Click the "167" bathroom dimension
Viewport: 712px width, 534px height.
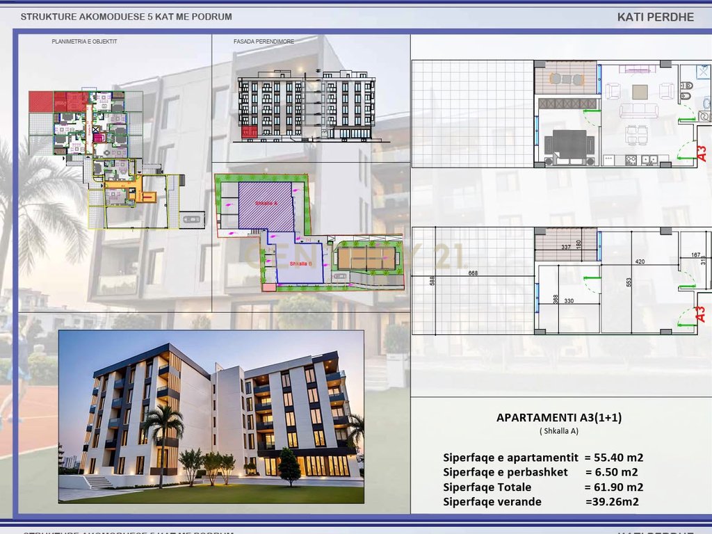pyautogui.click(x=695, y=255)
